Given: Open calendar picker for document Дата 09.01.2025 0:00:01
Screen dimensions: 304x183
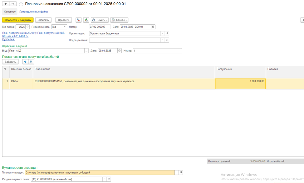Looking at the screenshot, I should tap(153, 27).
